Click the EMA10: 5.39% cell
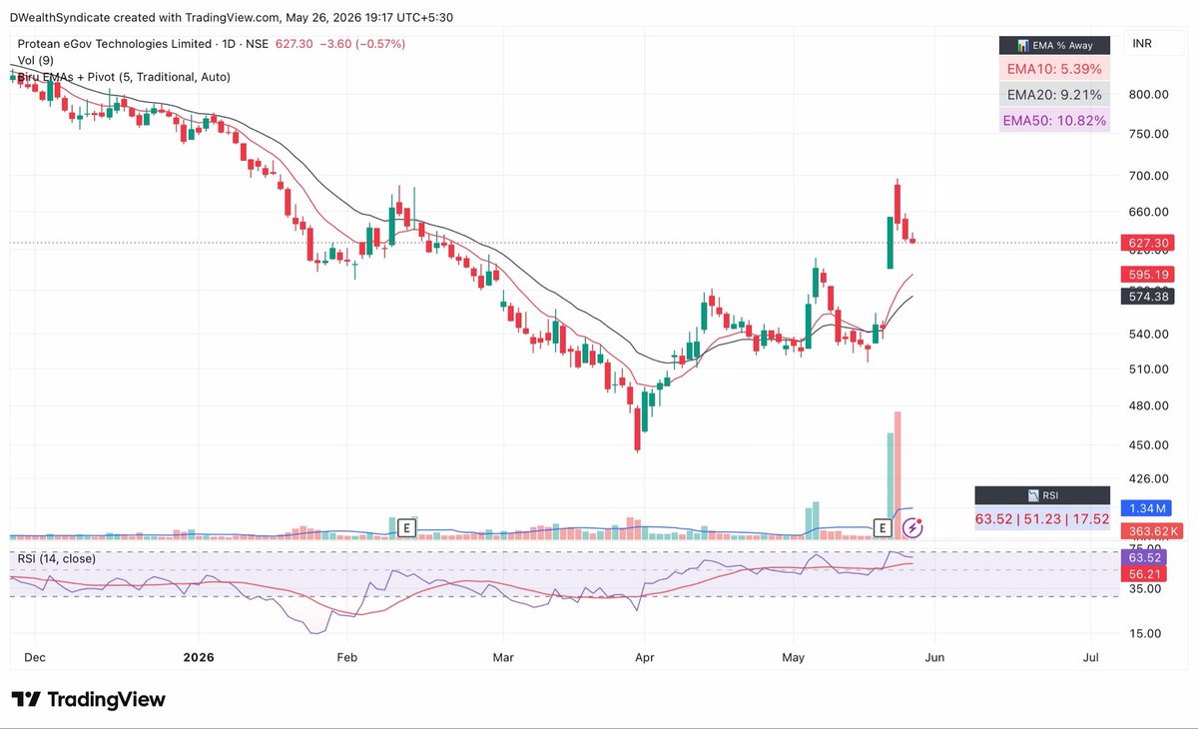Viewport: 1198px width, 729px height. [1054, 69]
